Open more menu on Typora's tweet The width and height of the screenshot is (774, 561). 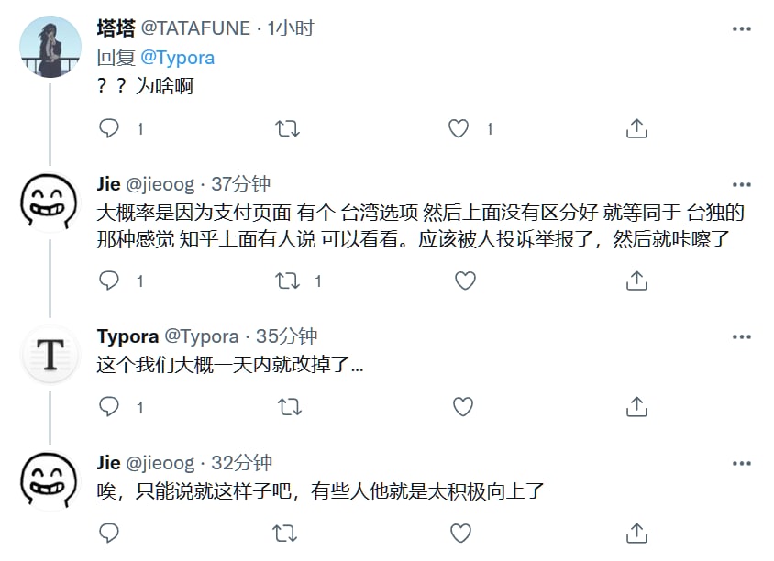(742, 337)
